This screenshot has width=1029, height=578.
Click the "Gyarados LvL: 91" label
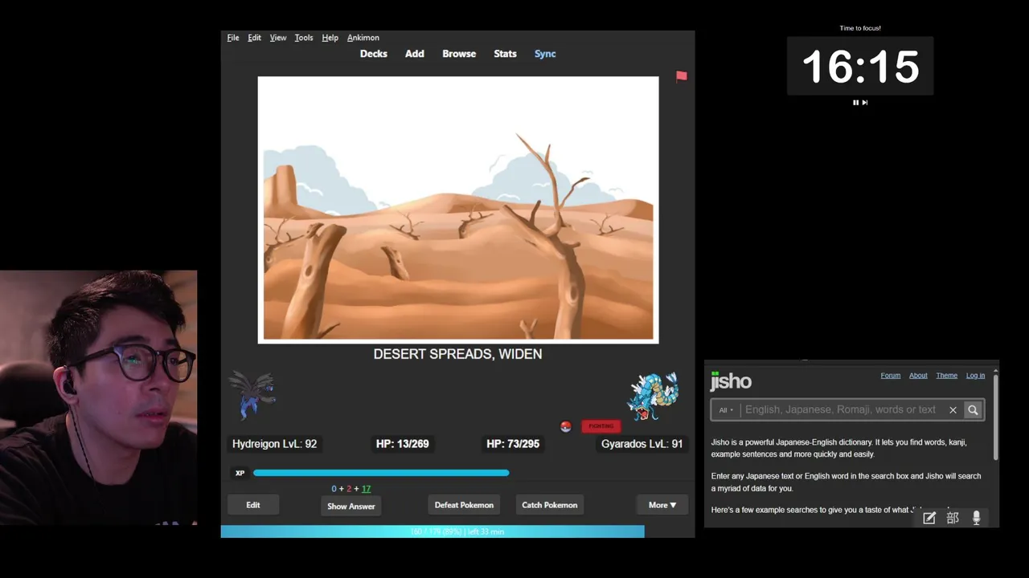pos(642,444)
